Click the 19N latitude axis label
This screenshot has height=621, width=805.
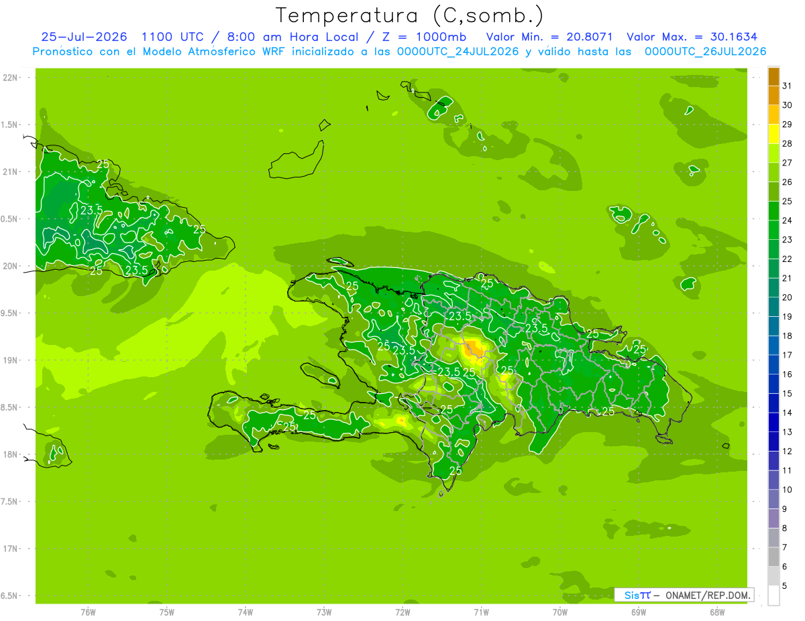[x=11, y=360]
